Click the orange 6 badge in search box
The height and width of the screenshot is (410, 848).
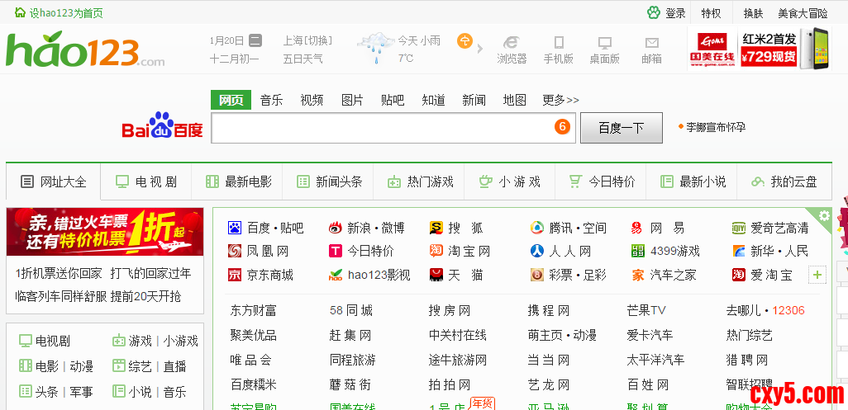point(563,127)
